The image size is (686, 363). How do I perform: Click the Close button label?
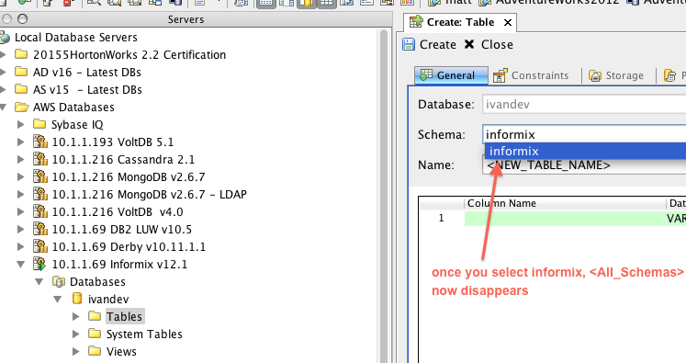[497, 45]
